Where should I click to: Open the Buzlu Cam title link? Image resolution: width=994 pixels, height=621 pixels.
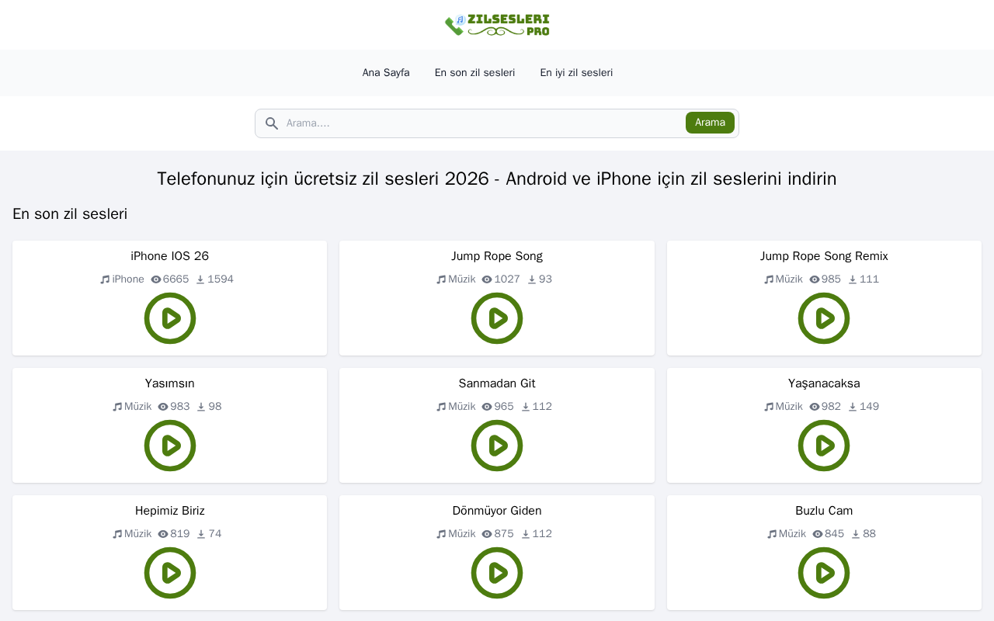(824, 511)
